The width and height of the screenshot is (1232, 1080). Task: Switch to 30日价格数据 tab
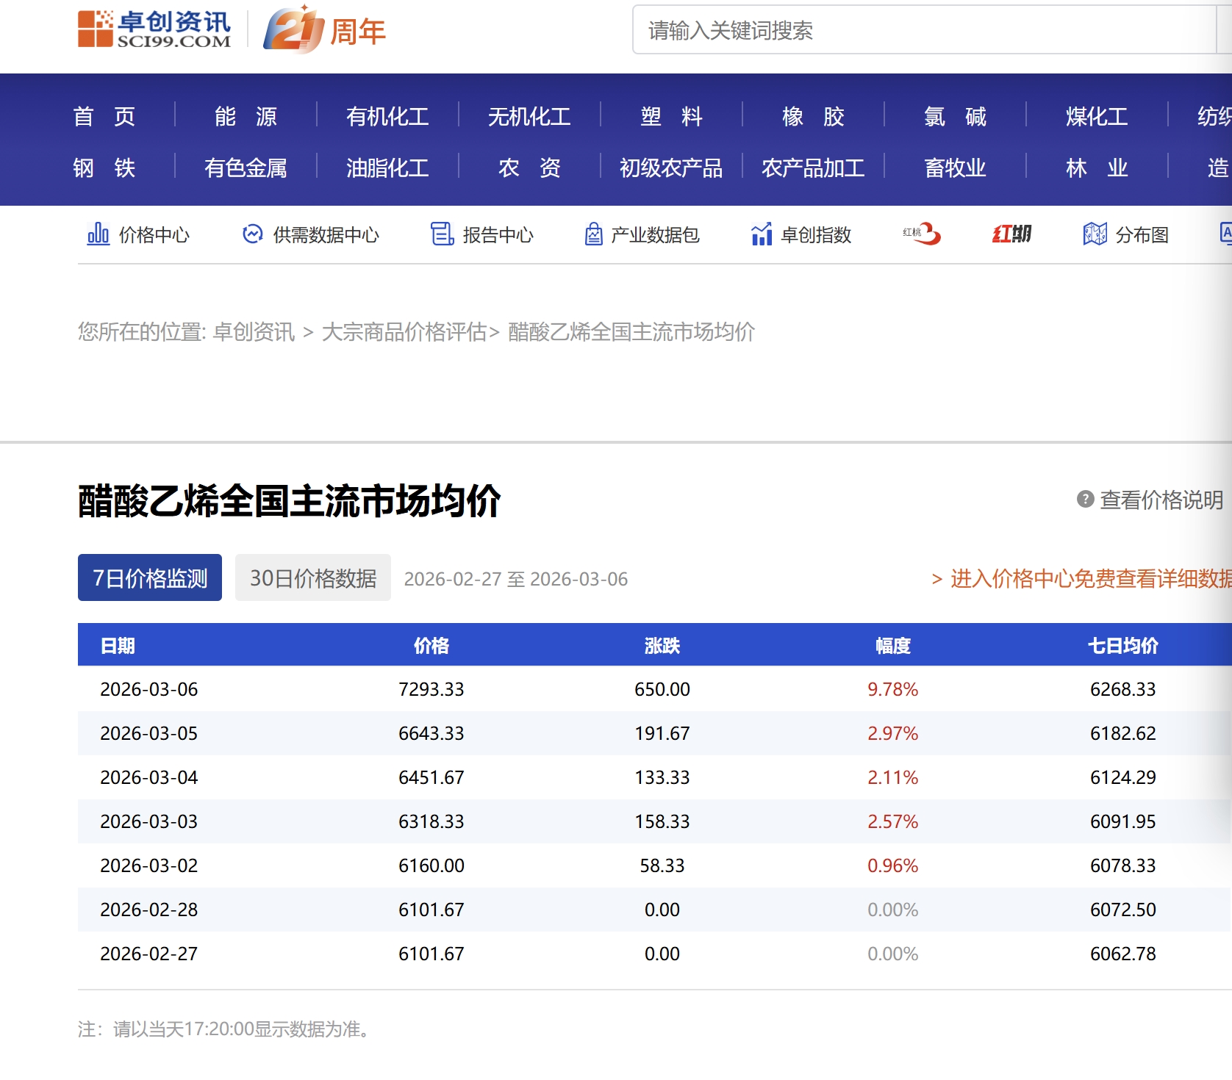pyautogui.click(x=313, y=578)
